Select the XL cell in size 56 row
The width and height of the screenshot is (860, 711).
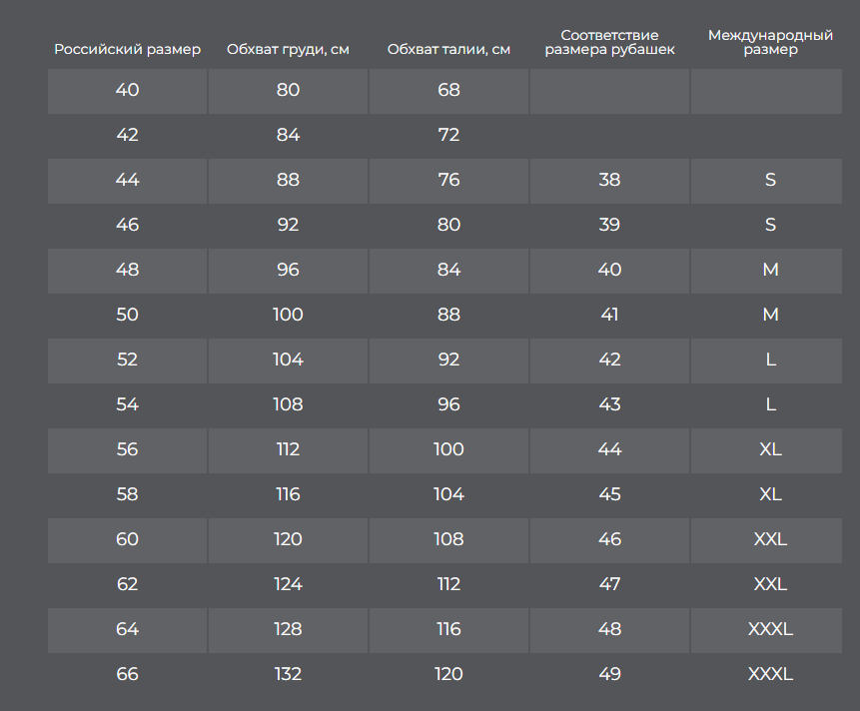pos(766,450)
